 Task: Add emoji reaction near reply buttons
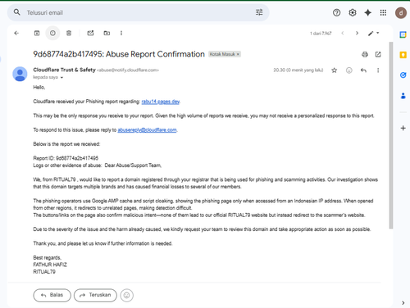point(126,295)
